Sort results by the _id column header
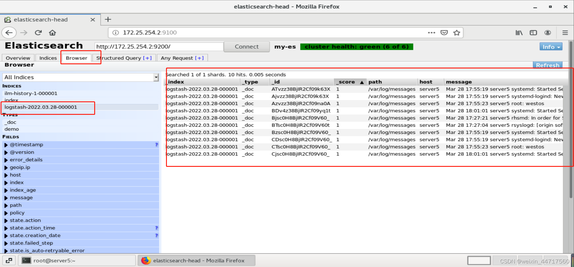Image resolution: width=574 pixels, height=267 pixels. pyautogui.click(x=302, y=82)
